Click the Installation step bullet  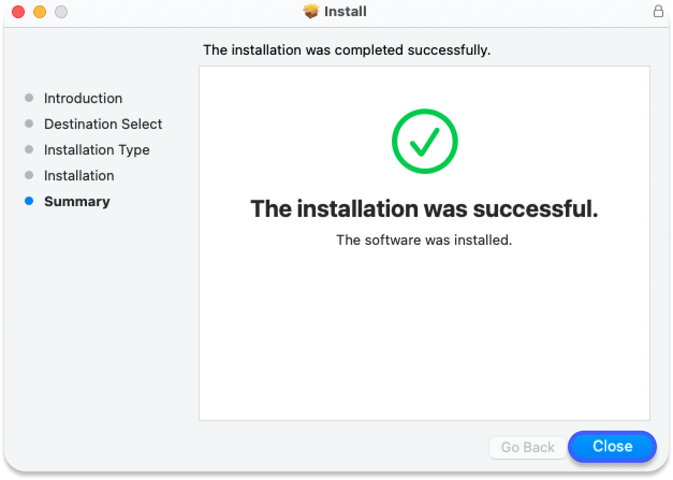click(x=29, y=175)
